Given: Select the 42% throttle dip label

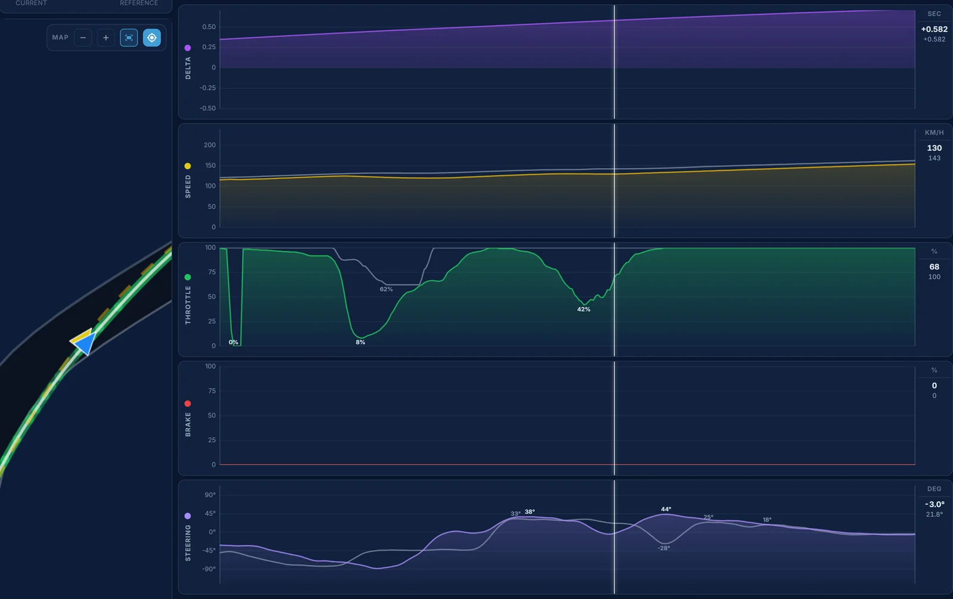Looking at the screenshot, I should click(584, 309).
